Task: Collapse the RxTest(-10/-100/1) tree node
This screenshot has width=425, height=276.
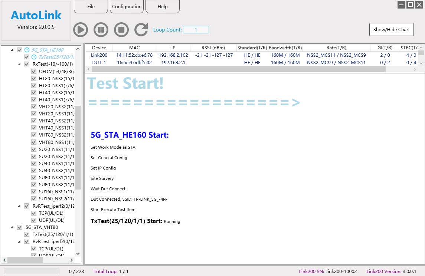Action: (19, 64)
